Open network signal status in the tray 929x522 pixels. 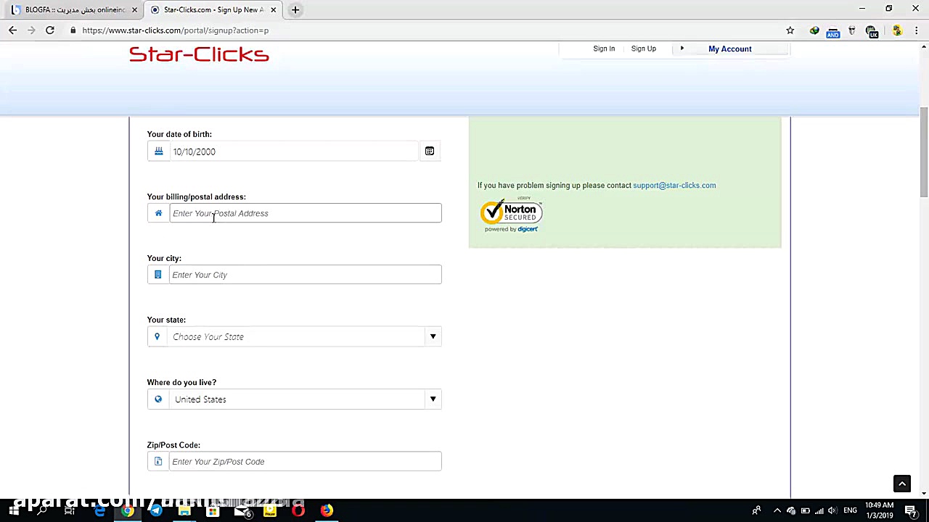click(x=819, y=510)
